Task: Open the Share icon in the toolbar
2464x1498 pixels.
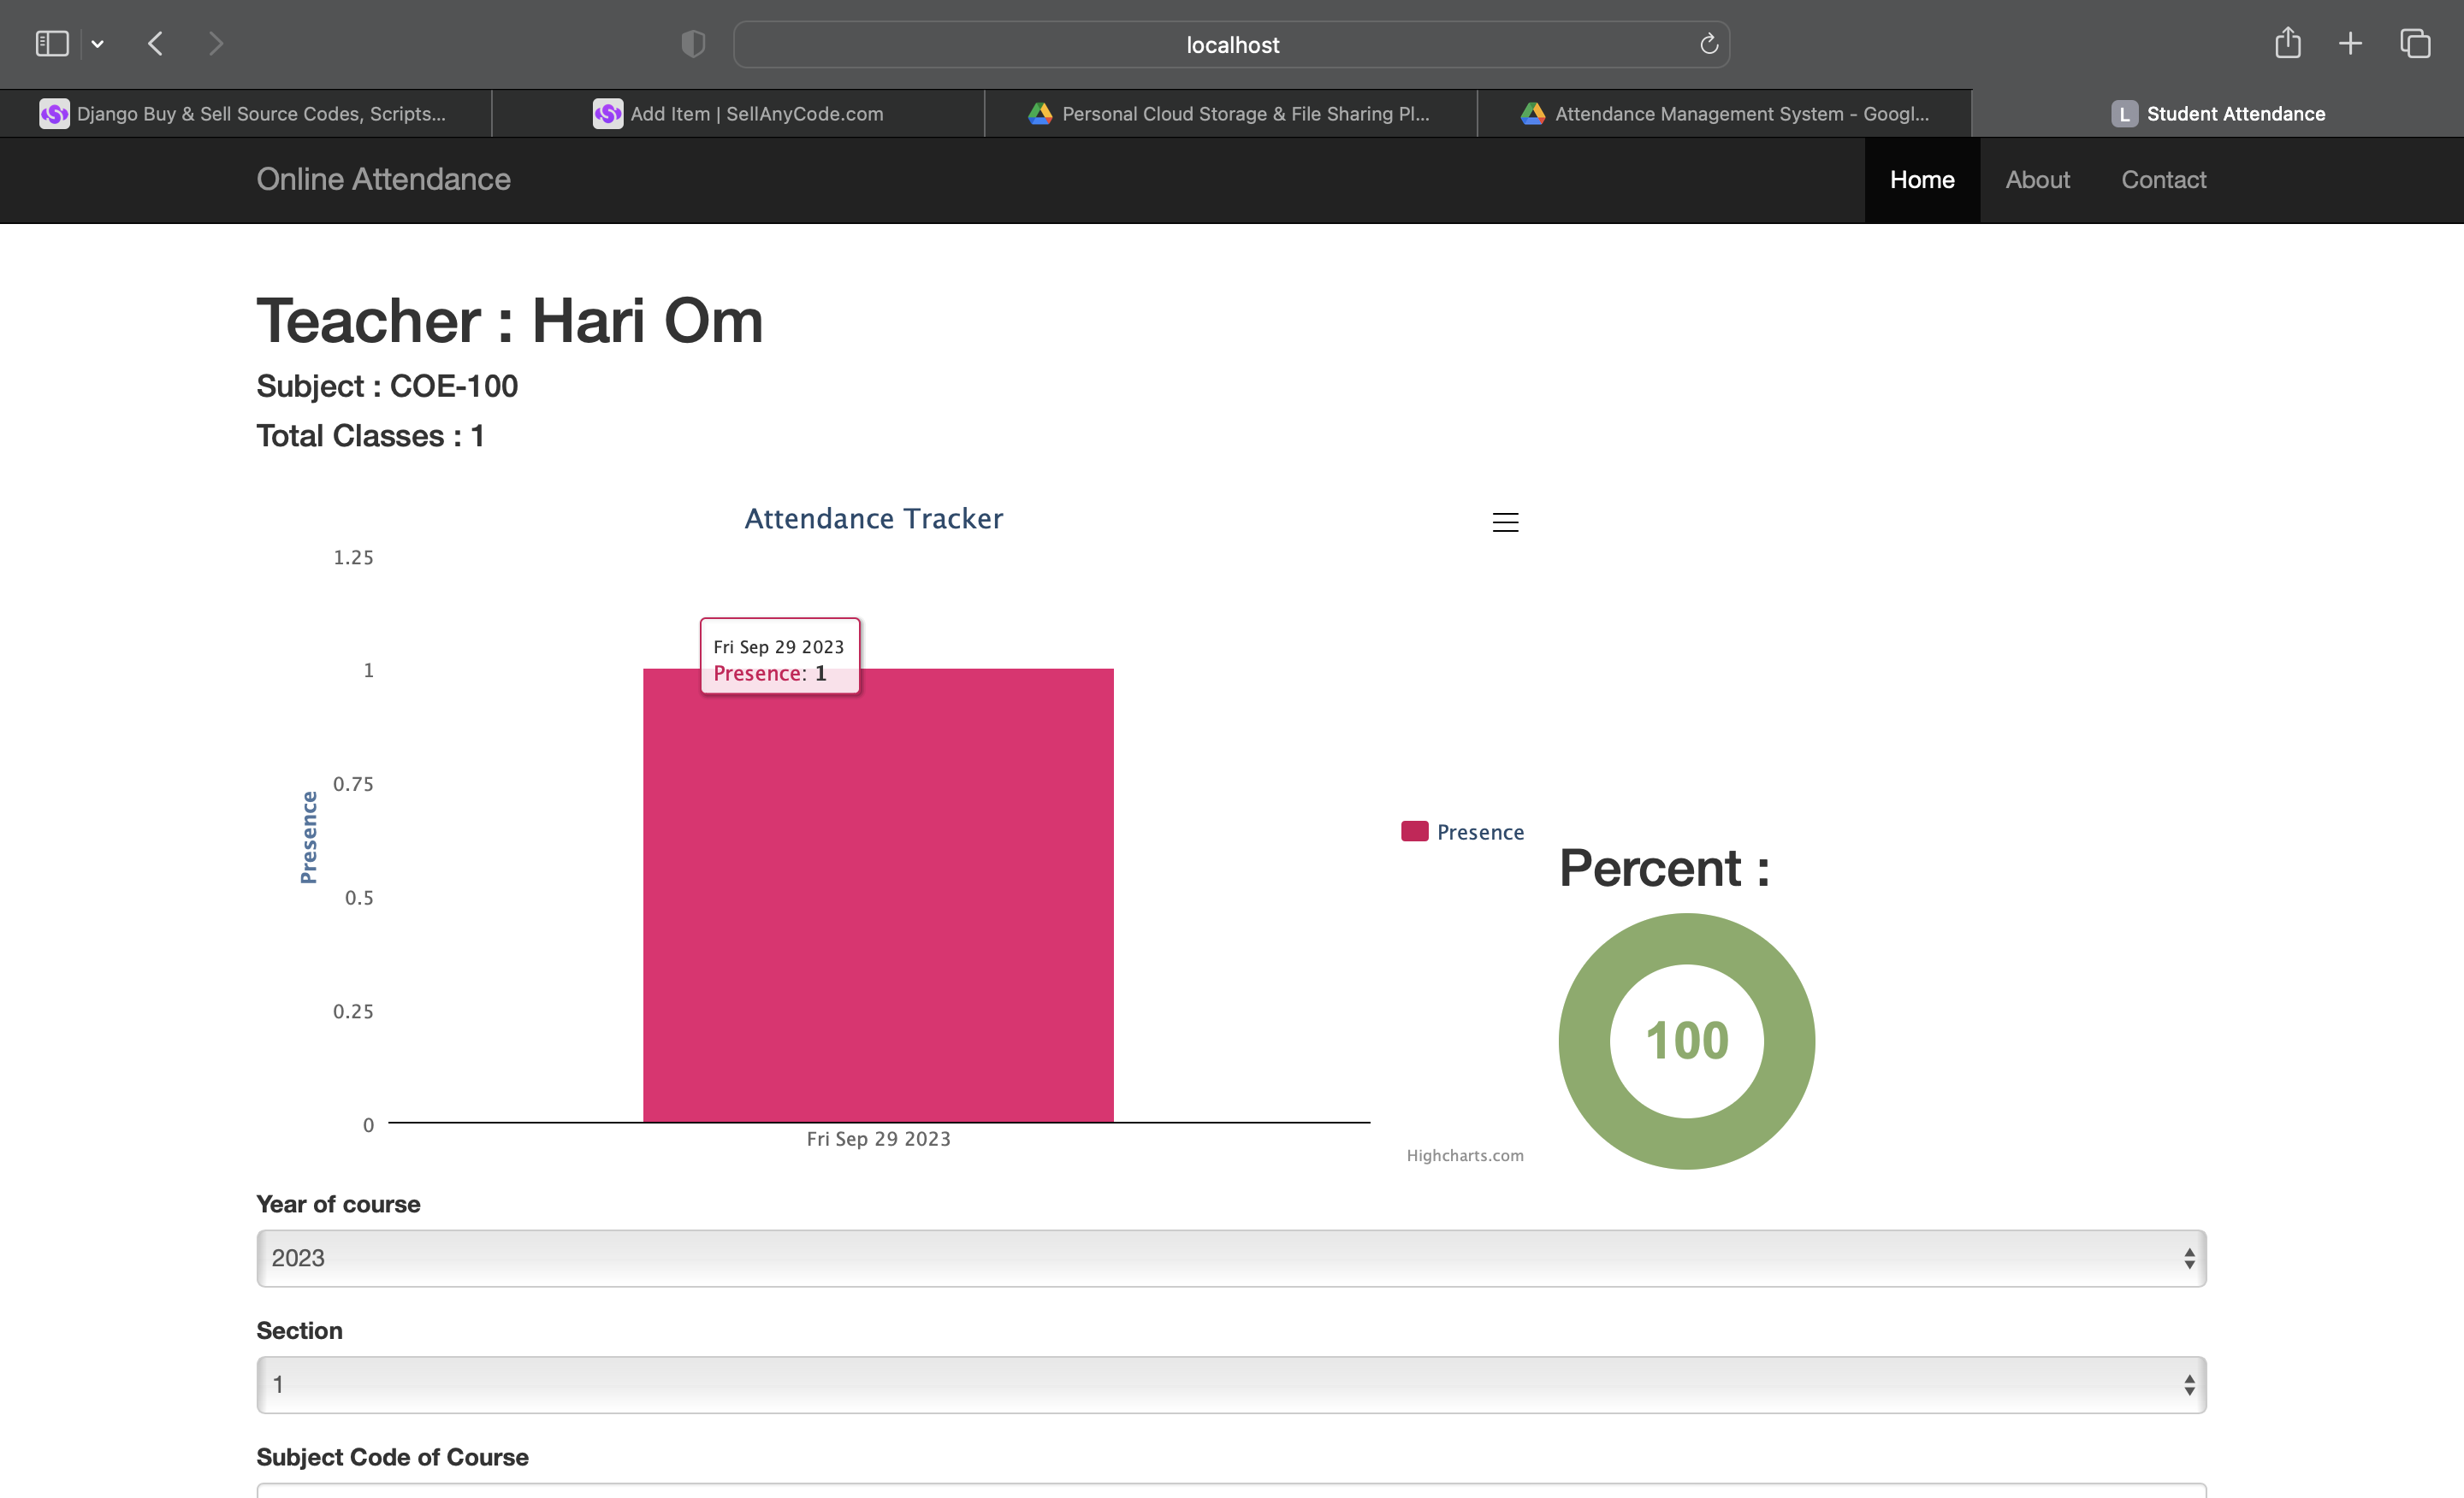Action: pyautogui.click(x=2287, y=44)
